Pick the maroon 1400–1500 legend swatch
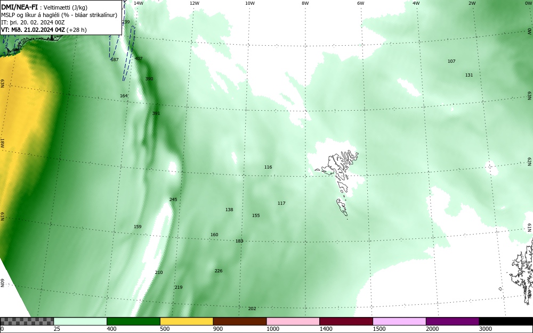Viewport: 533px width, 333px height. coord(346,321)
